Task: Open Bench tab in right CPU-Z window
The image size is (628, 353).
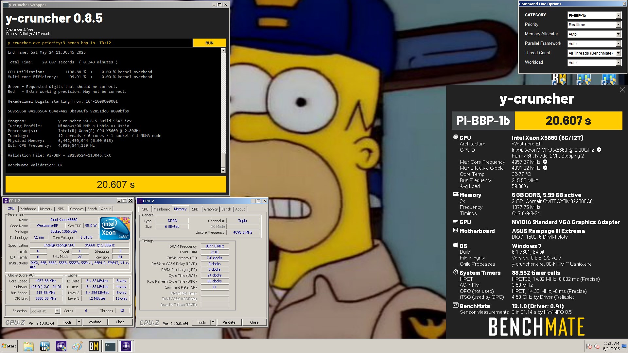Action: [226, 210]
